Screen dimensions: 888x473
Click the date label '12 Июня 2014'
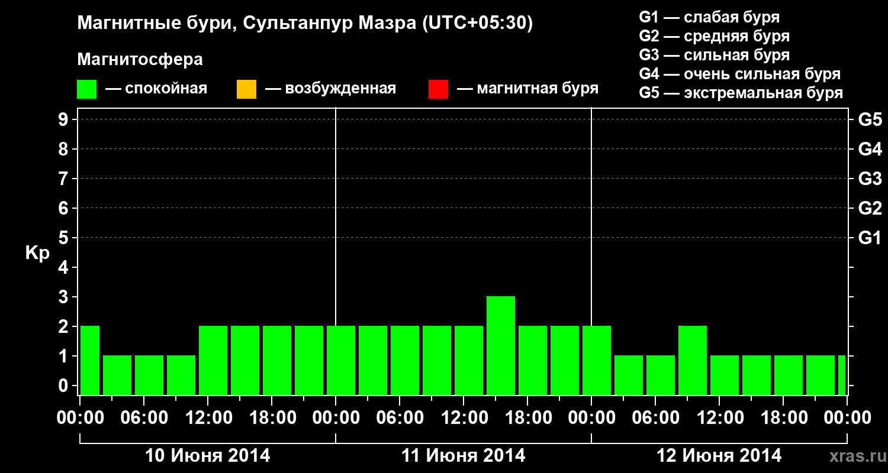(x=719, y=456)
